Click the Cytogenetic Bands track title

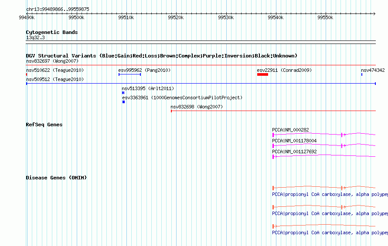52,32
